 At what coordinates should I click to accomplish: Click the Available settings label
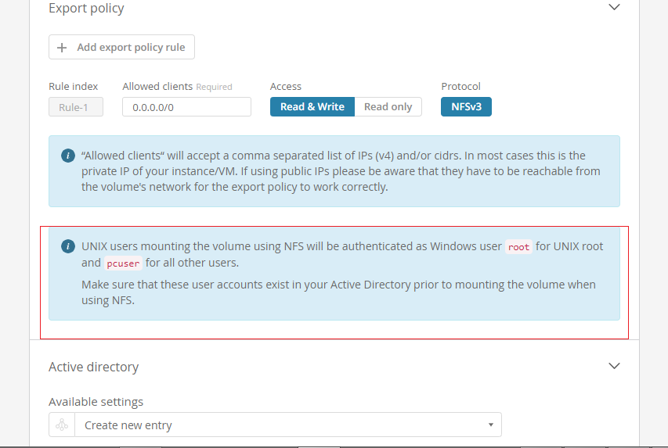96,402
